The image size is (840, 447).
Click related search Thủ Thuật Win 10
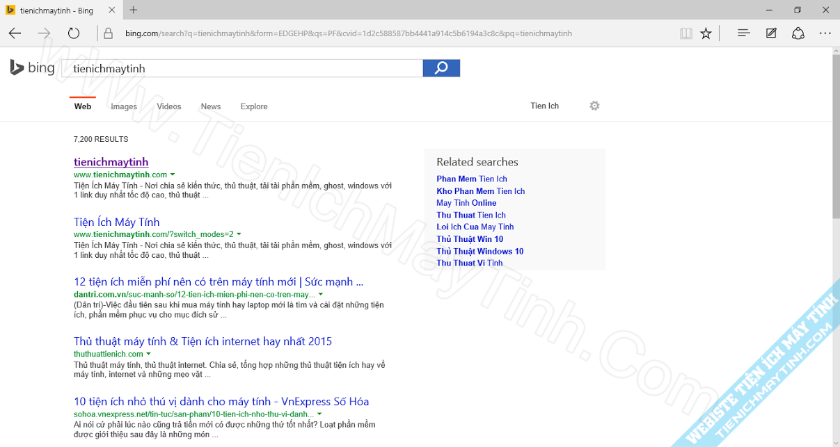470,239
